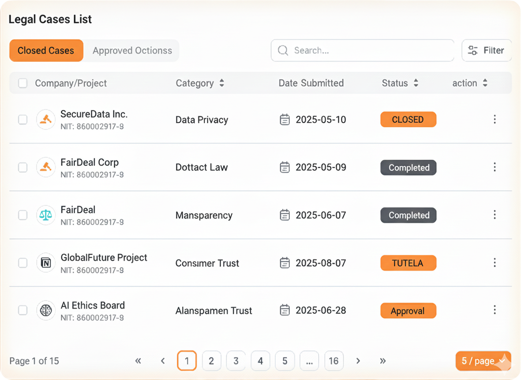Go to page 3 in pagination

click(236, 361)
